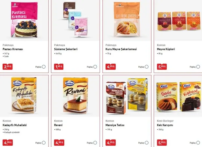The image size is (202, 147).
Task: View the Kuru Meyve Şekerlemesi package photo
Action: pyautogui.click(x=127, y=20)
